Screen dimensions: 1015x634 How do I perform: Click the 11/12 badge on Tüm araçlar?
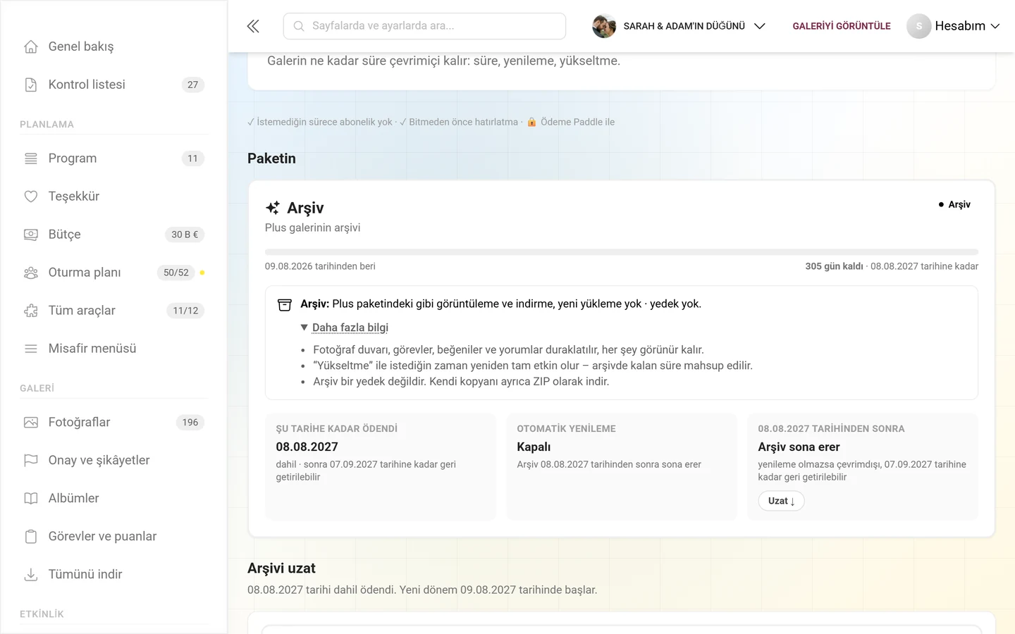click(x=185, y=311)
